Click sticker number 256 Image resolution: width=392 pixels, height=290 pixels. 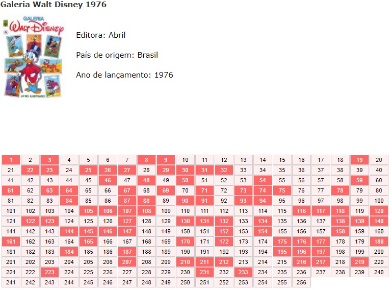point(301,282)
